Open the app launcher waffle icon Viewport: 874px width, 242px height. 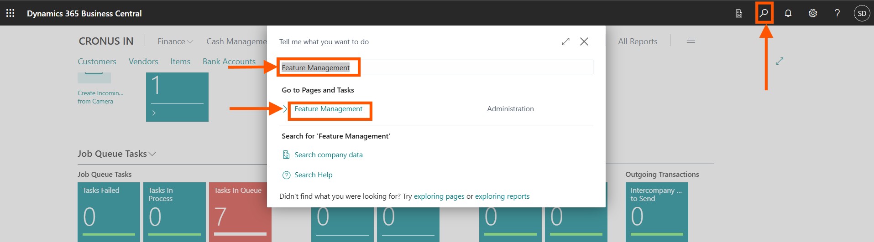10,13
